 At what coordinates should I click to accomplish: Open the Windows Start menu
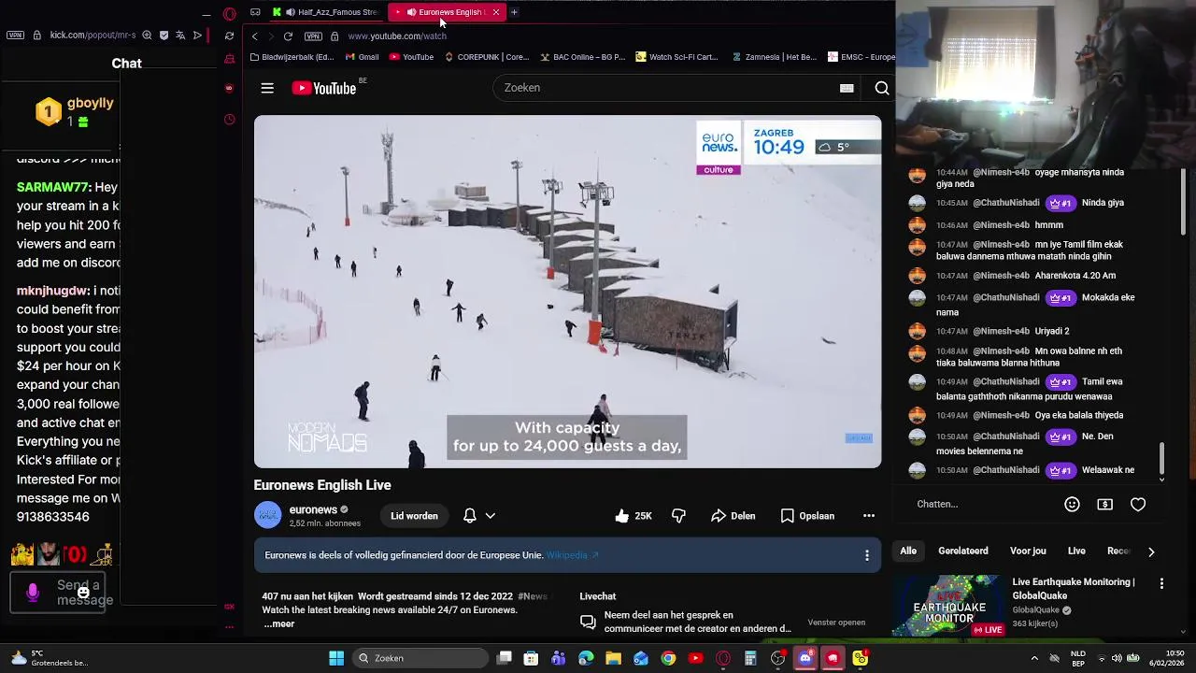(x=336, y=658)
